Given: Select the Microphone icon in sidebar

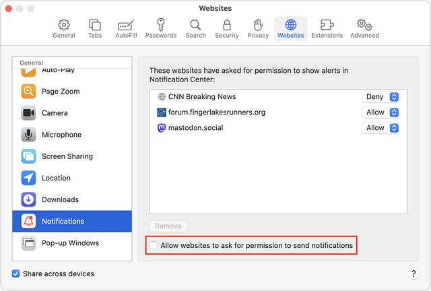Looking at the screenshot, I should (x=28, y=135).
